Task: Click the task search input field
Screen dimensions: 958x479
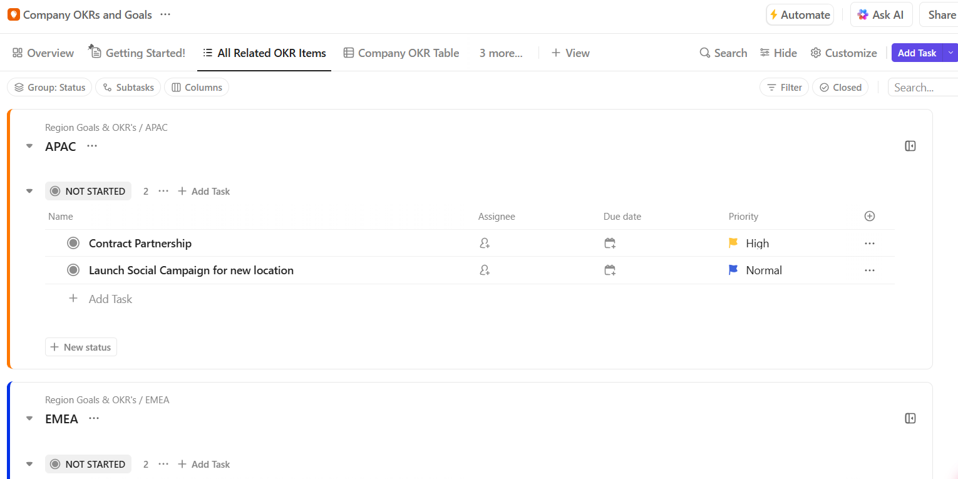Action: pyautogui.click(x=922, y=88)
